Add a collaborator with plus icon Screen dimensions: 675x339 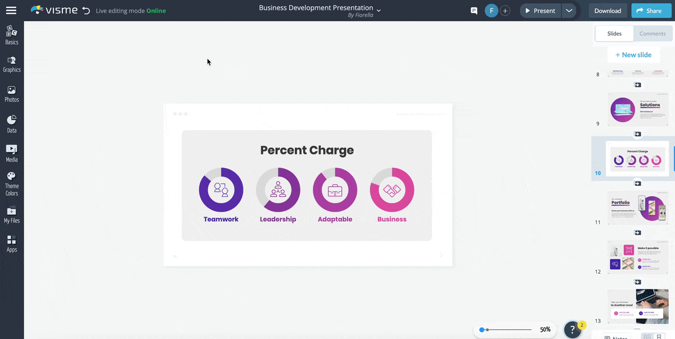pyautogui.click(x=505, y=11)
